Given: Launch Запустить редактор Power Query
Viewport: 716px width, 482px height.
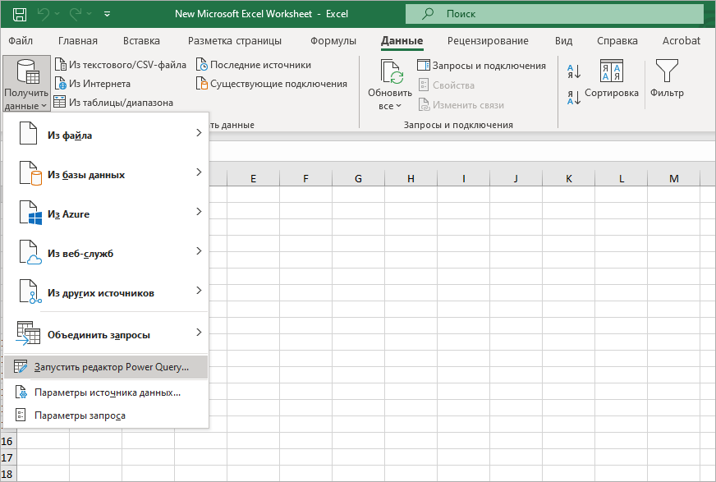Looking at the screenshot, I should coord(105,367).
